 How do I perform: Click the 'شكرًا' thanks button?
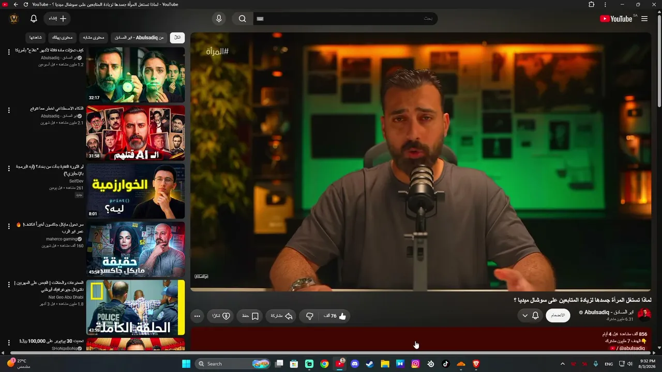click(x=221, y=316)
